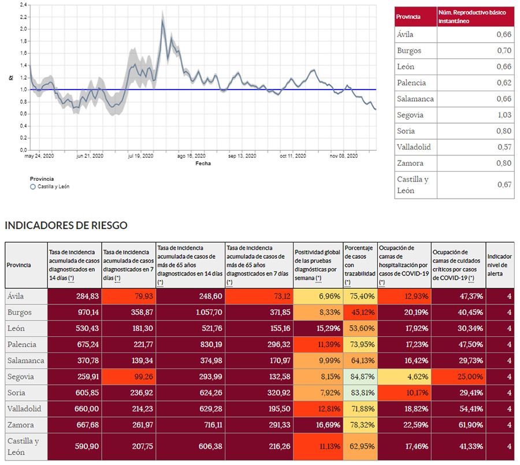Viewport: 520px width, 465px height.
Task: Click the INDICADORES DE RIESGO heading
Action: [66, 225]
